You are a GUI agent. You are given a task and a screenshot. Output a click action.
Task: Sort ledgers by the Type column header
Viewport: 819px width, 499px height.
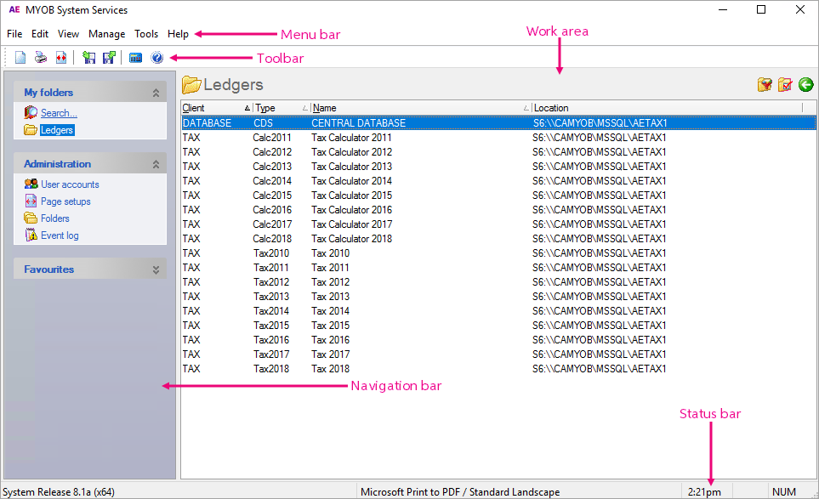[x=282, y=108]
